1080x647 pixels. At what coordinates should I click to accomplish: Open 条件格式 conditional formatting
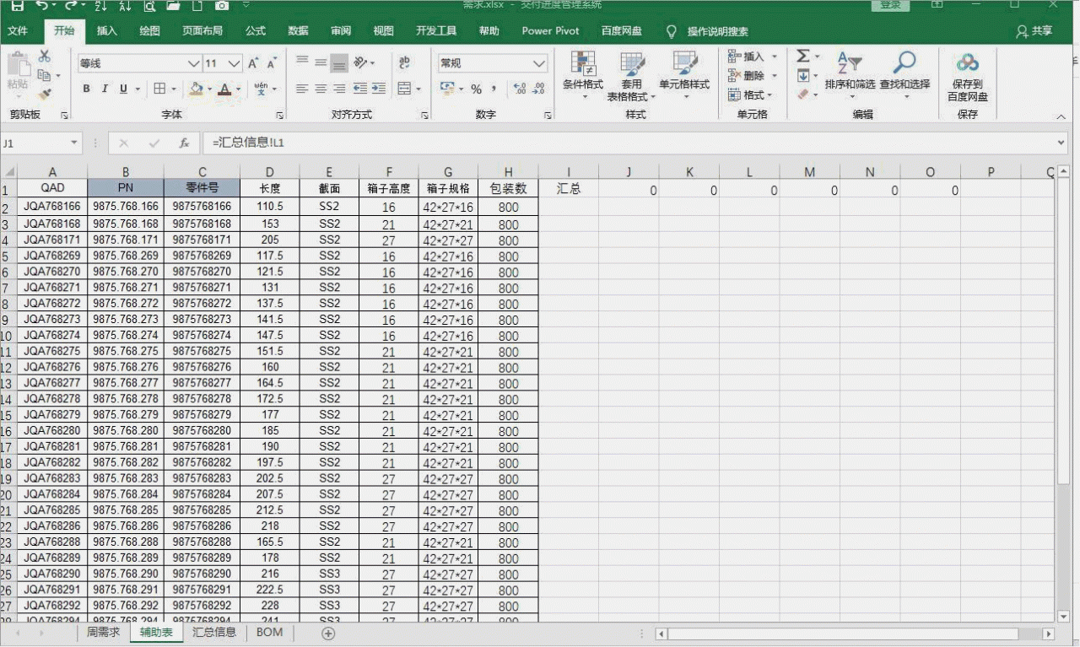[x=583, y=75]
